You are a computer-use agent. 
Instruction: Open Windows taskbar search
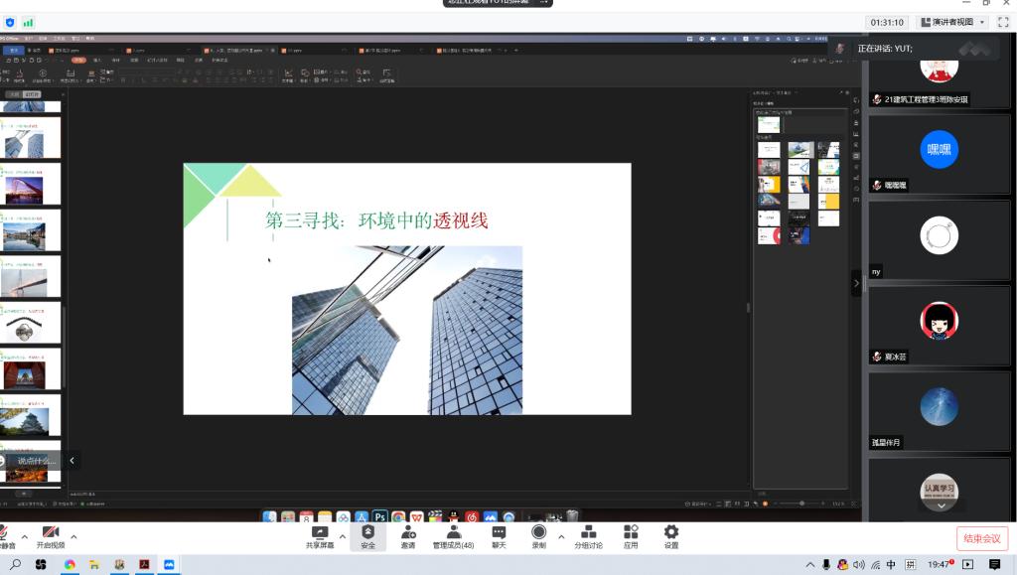pyautogui.click(x=16, y=565)
